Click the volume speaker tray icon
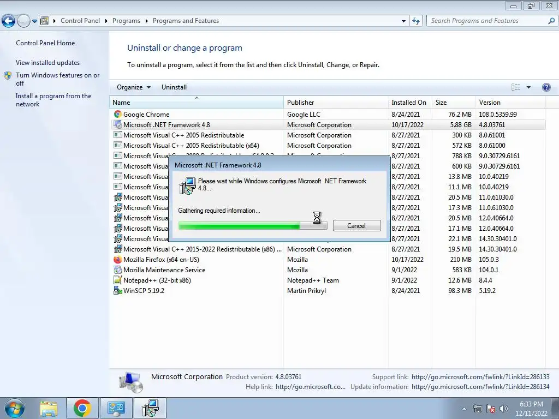The image size is (559, 419). pyautogui.click(x=503, y=409)
